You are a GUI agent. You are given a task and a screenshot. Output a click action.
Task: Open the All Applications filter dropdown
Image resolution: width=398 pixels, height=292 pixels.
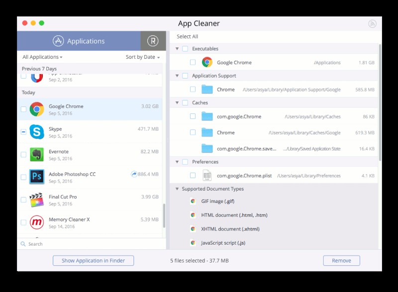(x=40, y=57)
